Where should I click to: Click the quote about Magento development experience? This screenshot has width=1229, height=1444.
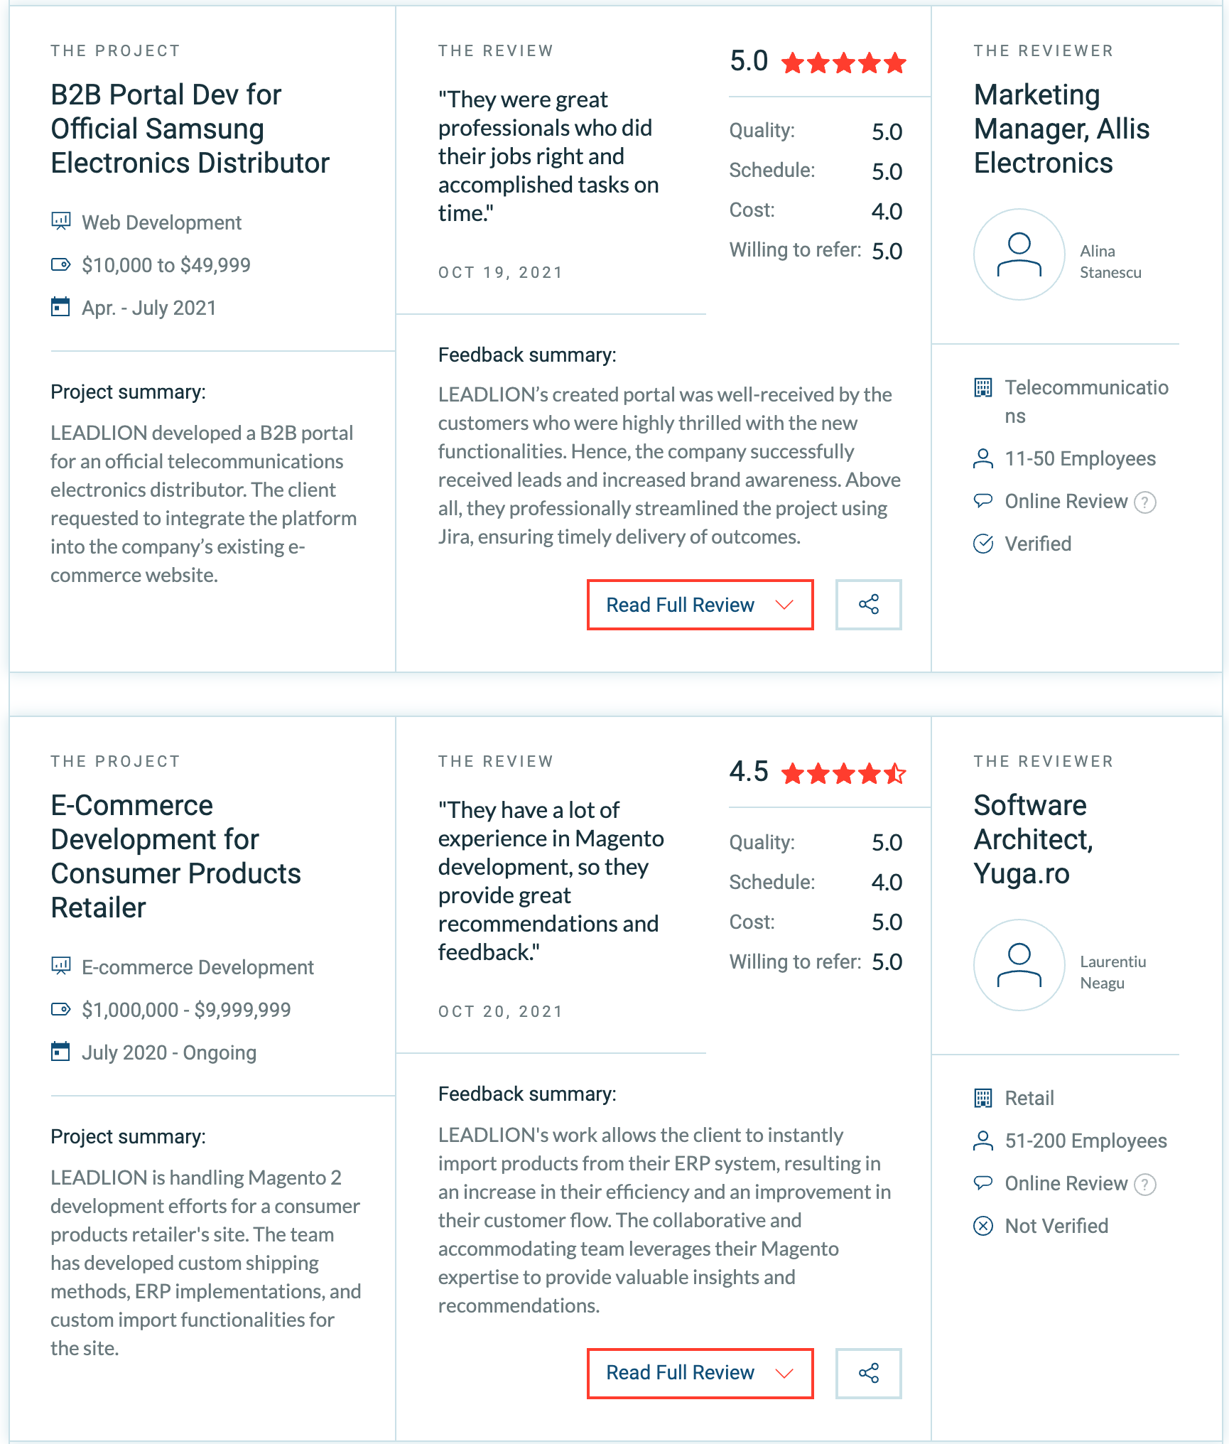pyautogui.click(x=551, y=881)
